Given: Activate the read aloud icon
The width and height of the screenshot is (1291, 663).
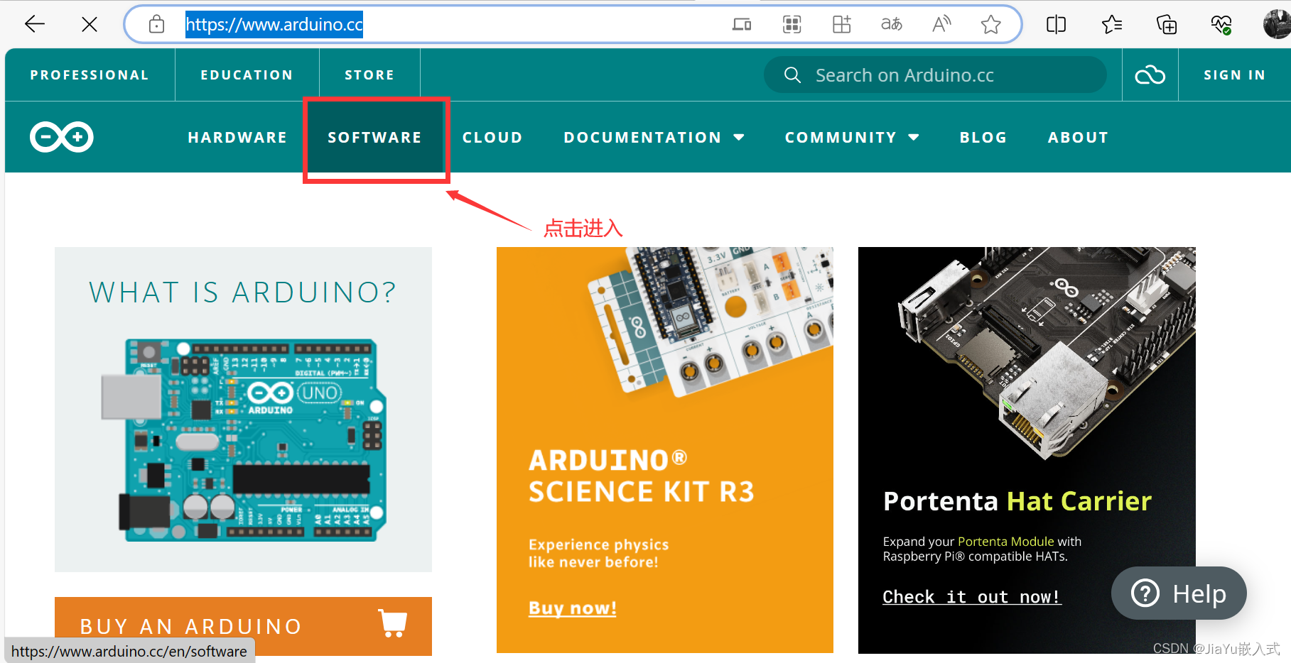Looking at the screenshot, I should pos(941,24).
